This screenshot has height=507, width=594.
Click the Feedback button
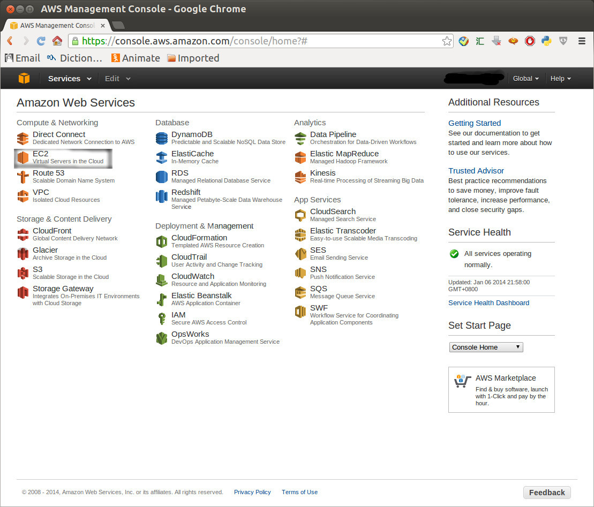pos(546,493)
